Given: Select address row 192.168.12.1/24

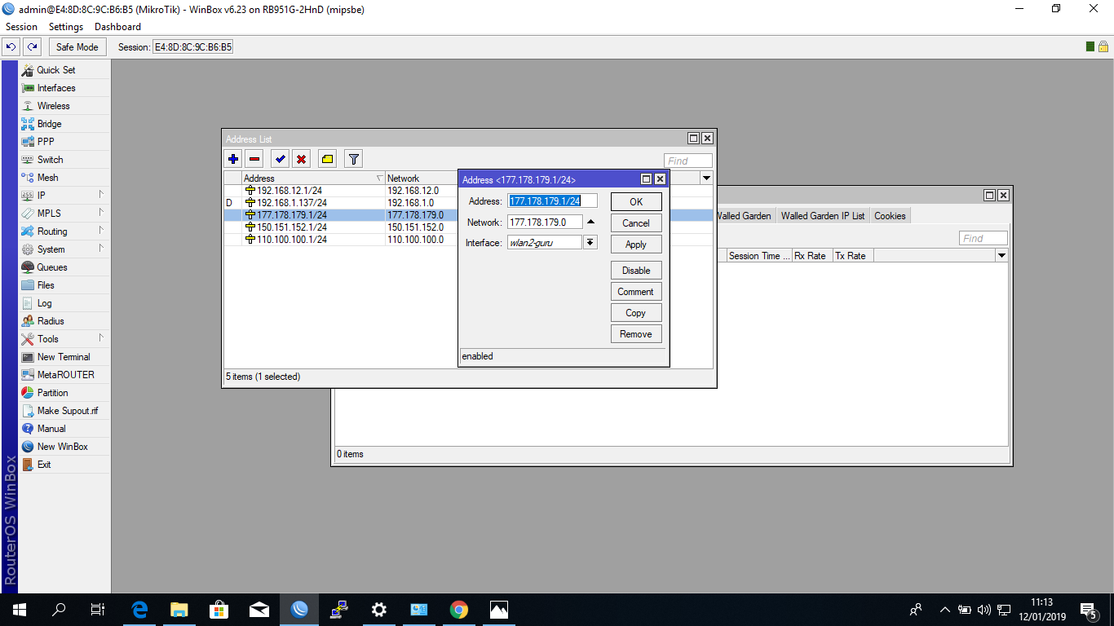Looking at the screenshot, I should coord(341,191).
